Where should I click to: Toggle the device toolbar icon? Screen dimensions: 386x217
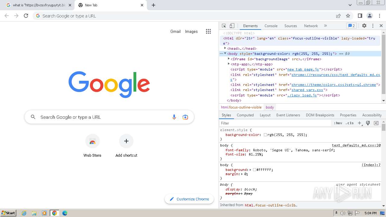(x=232, y=26)
